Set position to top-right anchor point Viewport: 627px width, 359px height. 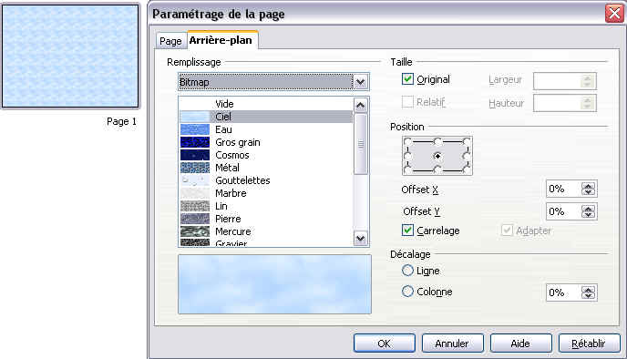(467, 142)
